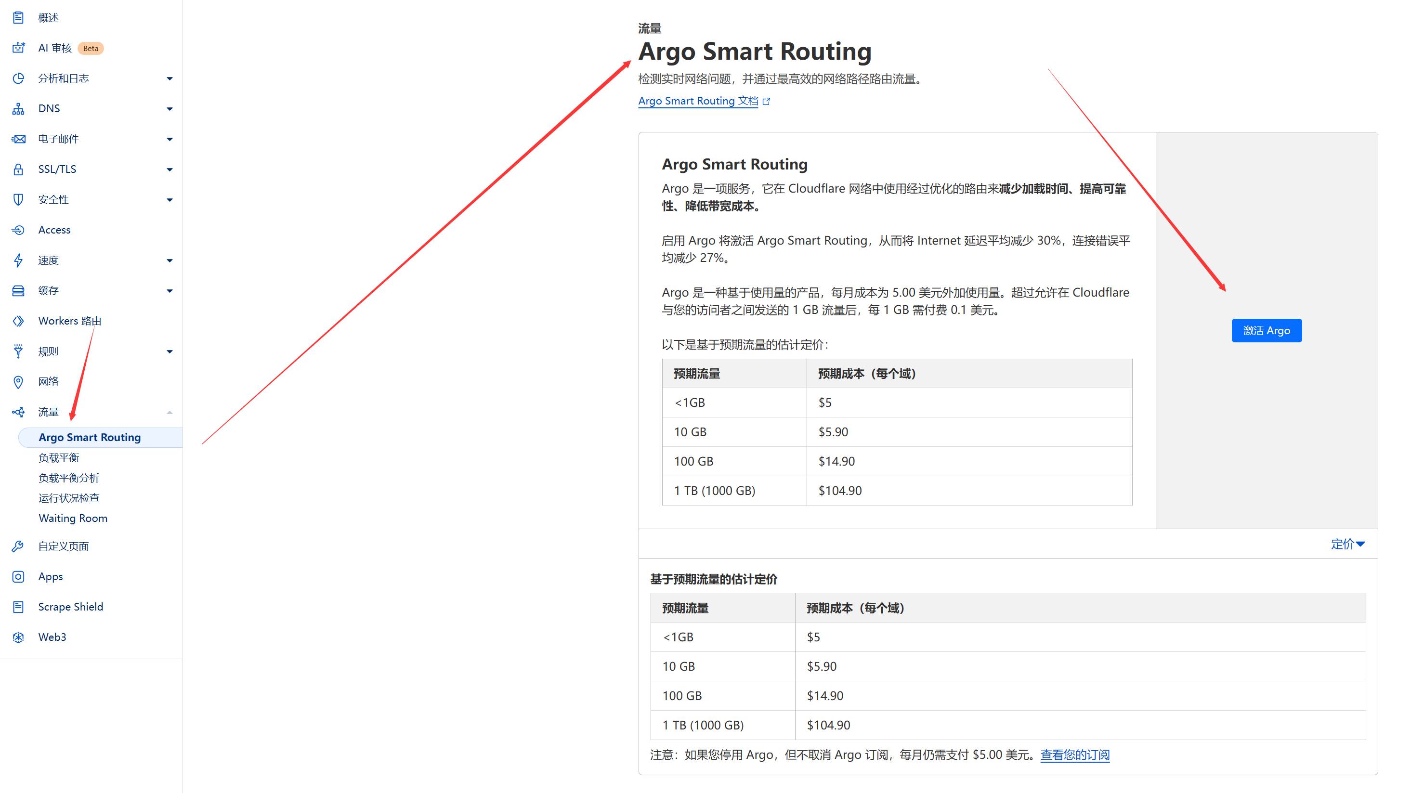Click the 分析和日志 pie chart icon

point(18,78)
